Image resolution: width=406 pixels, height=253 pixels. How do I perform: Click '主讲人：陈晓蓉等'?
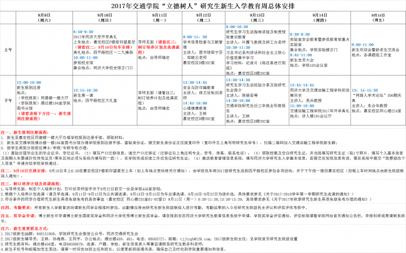242,96
